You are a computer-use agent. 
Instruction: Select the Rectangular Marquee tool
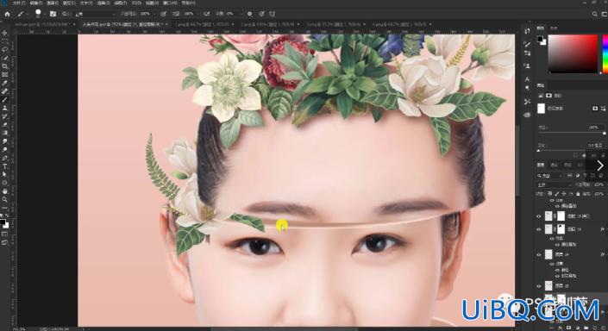(x=4, y=41)
